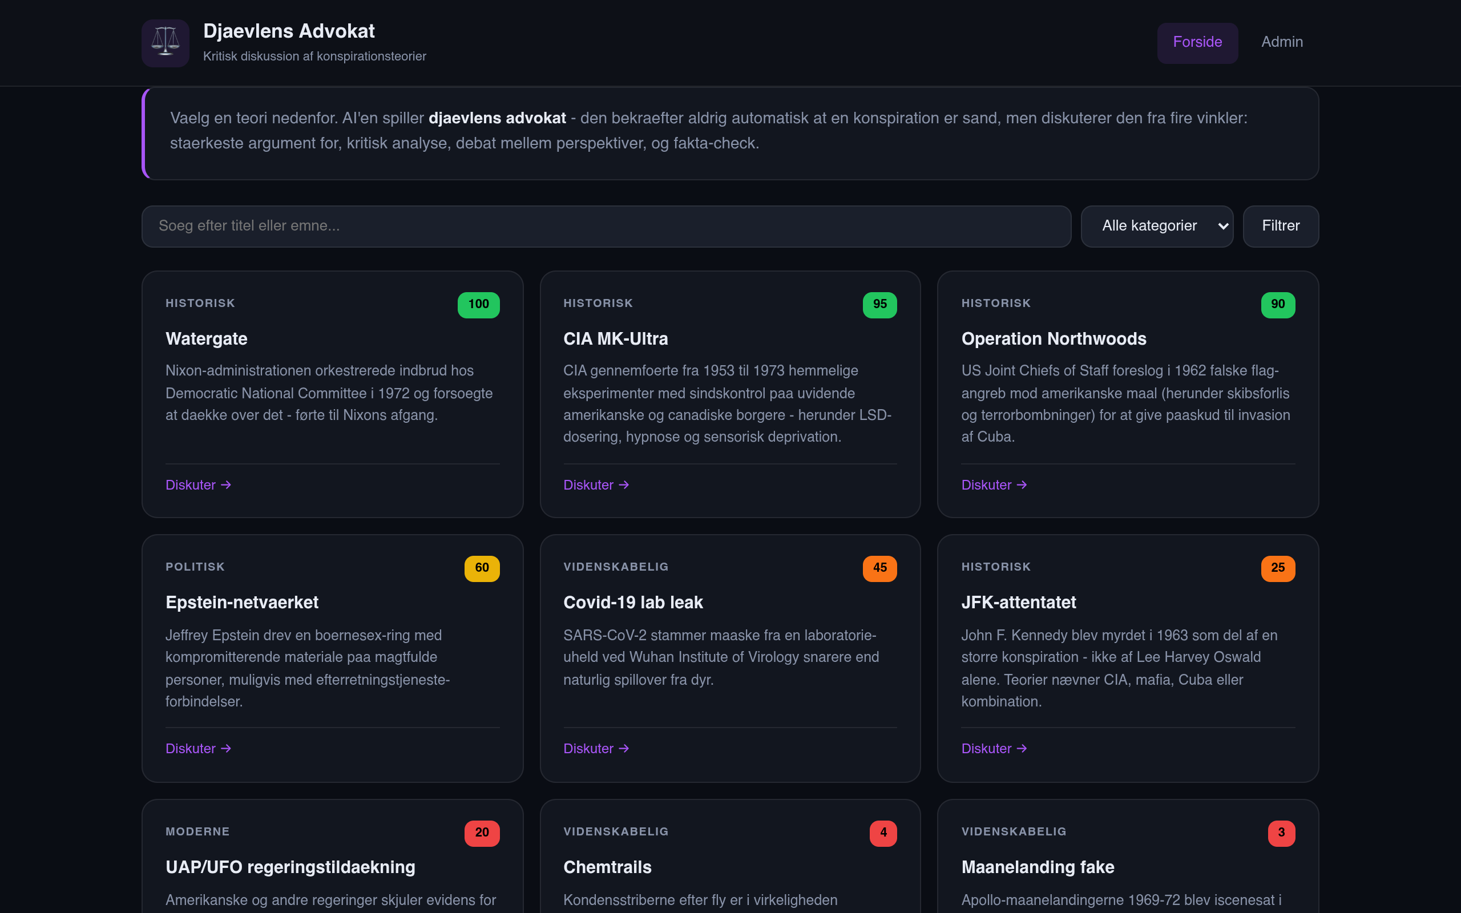Click the red 4 score badge on Chemtrails
Screen dimensions: 1461x913
[x=883, y=833]
